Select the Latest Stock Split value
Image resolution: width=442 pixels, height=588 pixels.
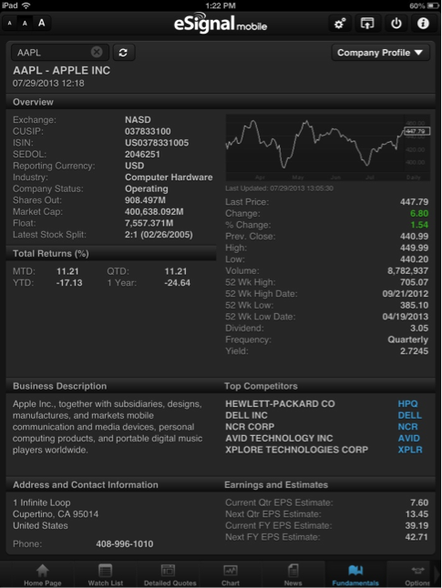[x=159, y=235]
